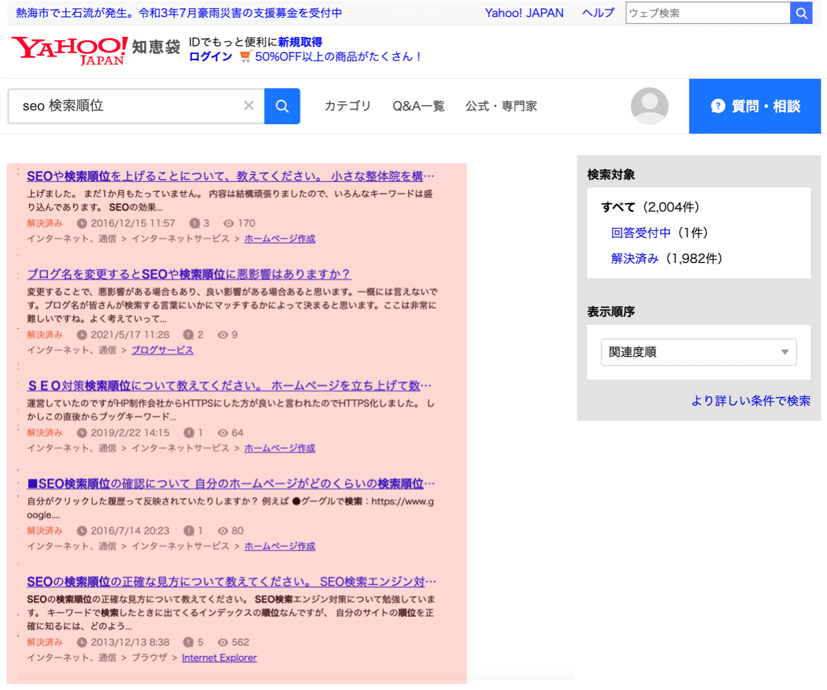Click the profile avatar icon
Screen dimensions: 827x690
pos(649,106)
